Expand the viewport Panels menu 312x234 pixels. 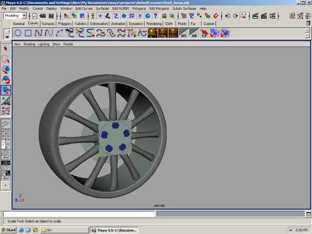[x=68, y=44]
